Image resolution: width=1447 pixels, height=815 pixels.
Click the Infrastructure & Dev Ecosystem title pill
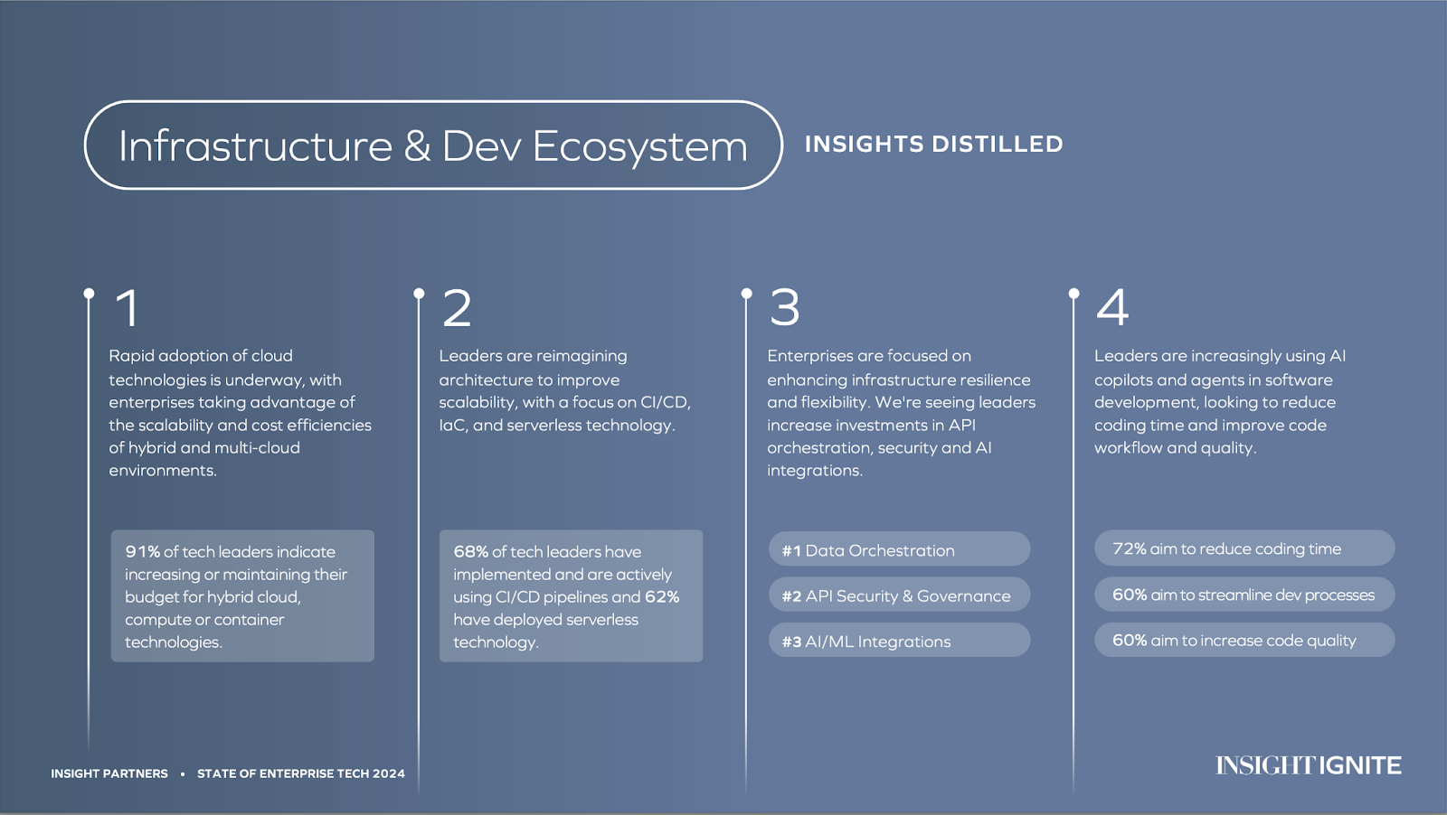(x=432, y=145)
